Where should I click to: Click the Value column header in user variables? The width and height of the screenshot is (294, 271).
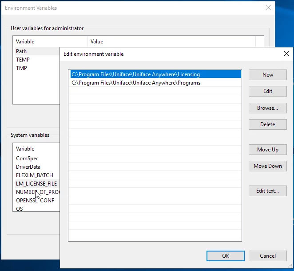pyautogui.click(x=171, y=42)
